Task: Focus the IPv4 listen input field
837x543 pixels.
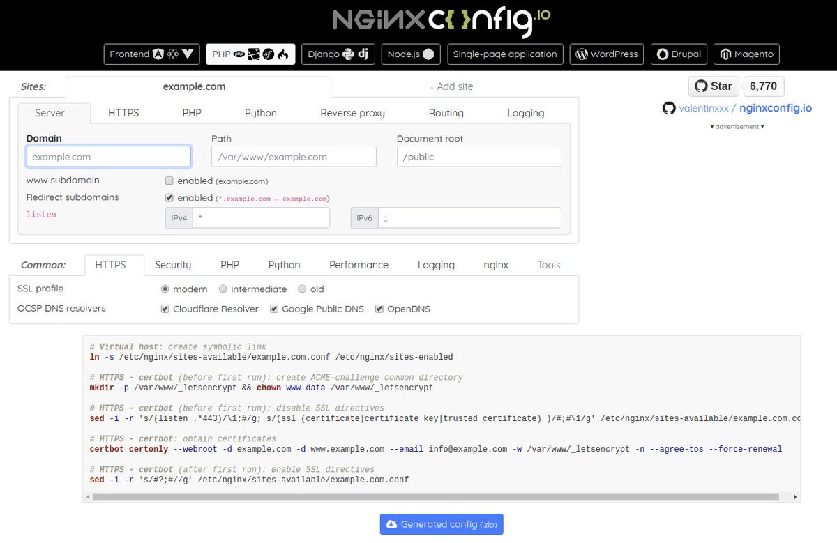Action: click(x=261, y=218)
